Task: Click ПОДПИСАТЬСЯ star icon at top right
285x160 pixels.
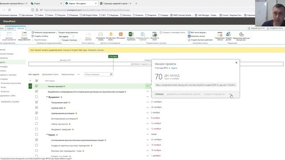Action: pyautogui.click(x=268, y=28)
